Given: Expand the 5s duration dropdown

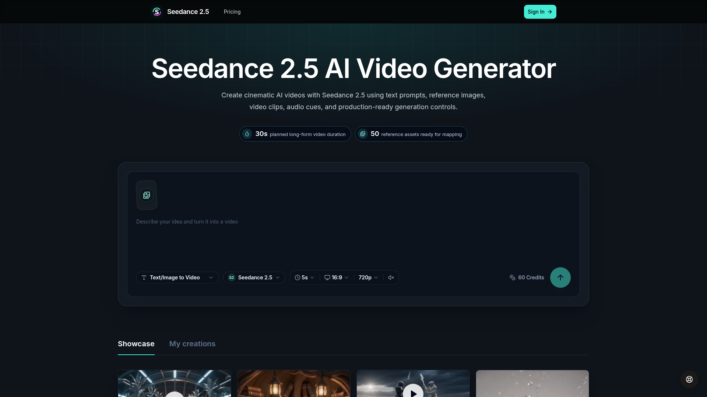Looking at the screenshot, I should point(305,278).
